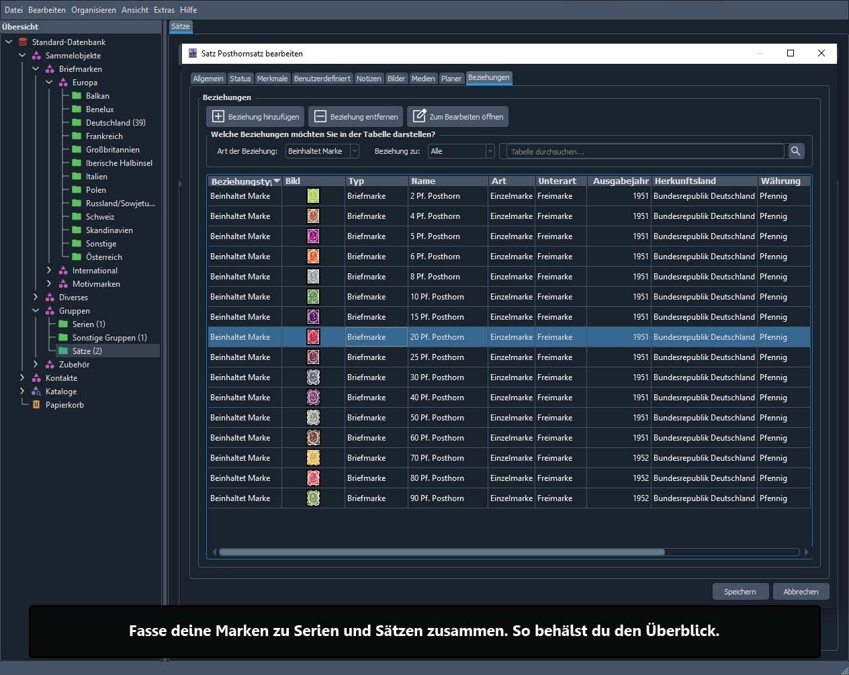Click the magnifier search icon beside table search

796,151
